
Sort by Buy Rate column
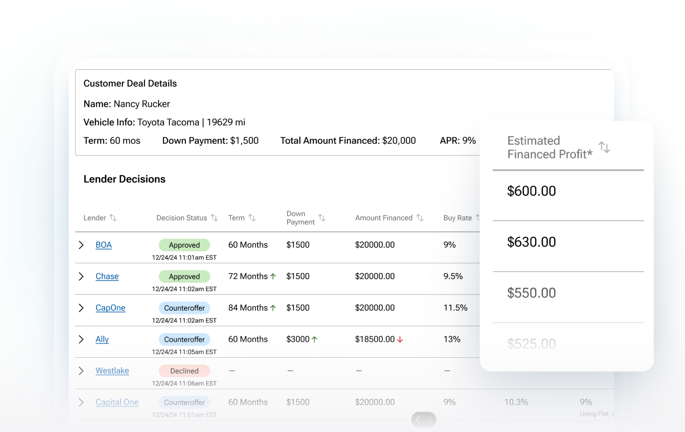coord(477,218)
